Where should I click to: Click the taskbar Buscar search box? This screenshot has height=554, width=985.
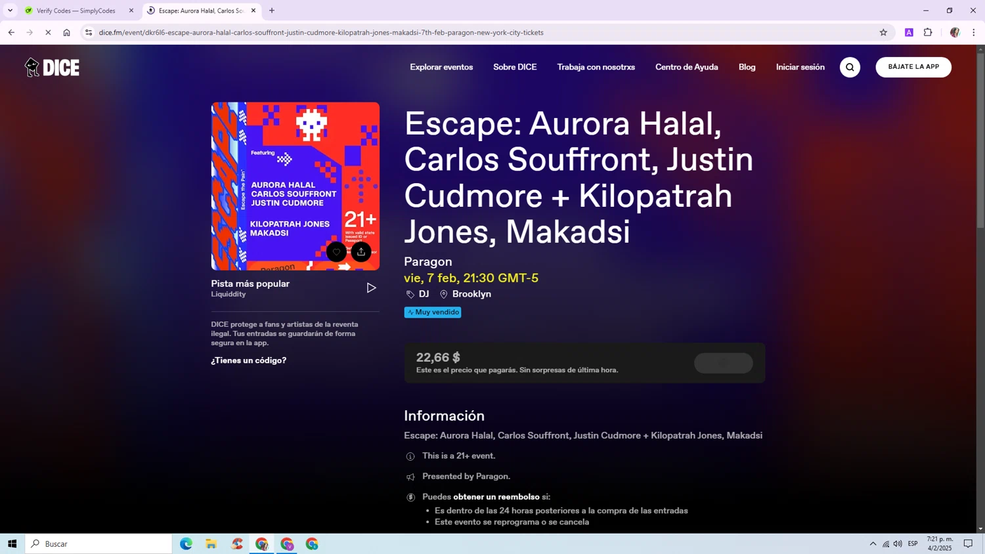coord(98,543)
